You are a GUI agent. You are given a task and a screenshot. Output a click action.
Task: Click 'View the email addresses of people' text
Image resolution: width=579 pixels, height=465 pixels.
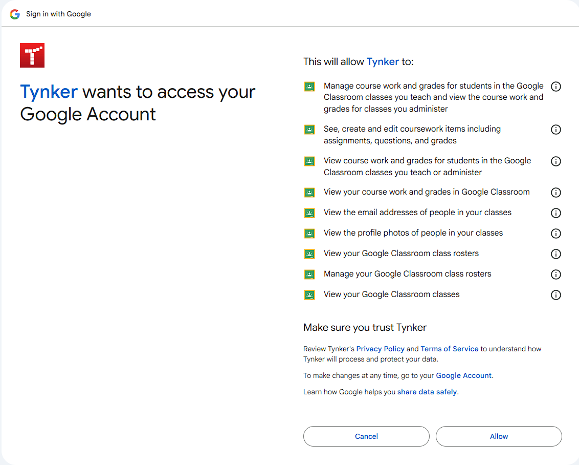[418, 213]
